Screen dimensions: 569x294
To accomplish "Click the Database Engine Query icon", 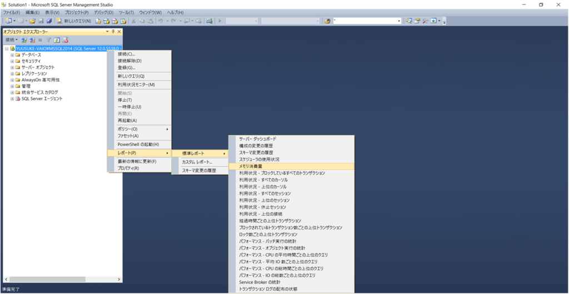I will pyautogui.click(x=98, y=21).
